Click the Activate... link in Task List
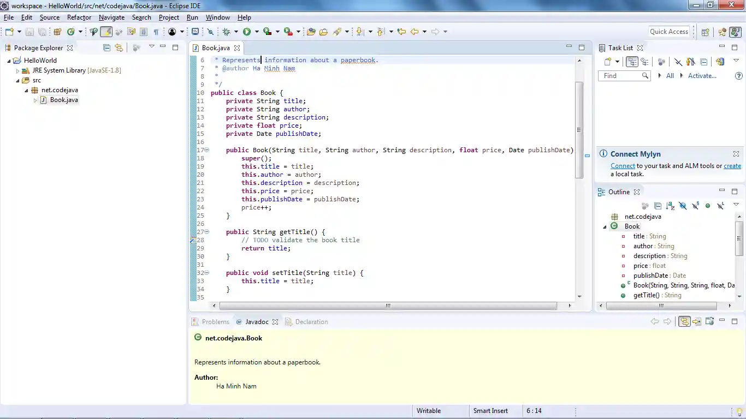The width and height of the screenshot is (746, 419). coord(702,76)
